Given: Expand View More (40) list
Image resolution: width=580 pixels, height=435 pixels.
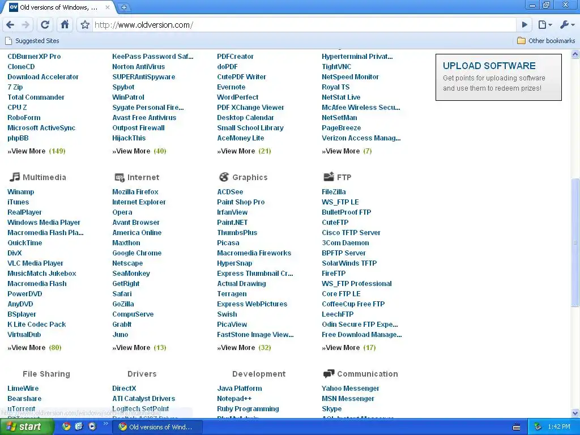Looking at the screenshot, I should click(139, 151).
